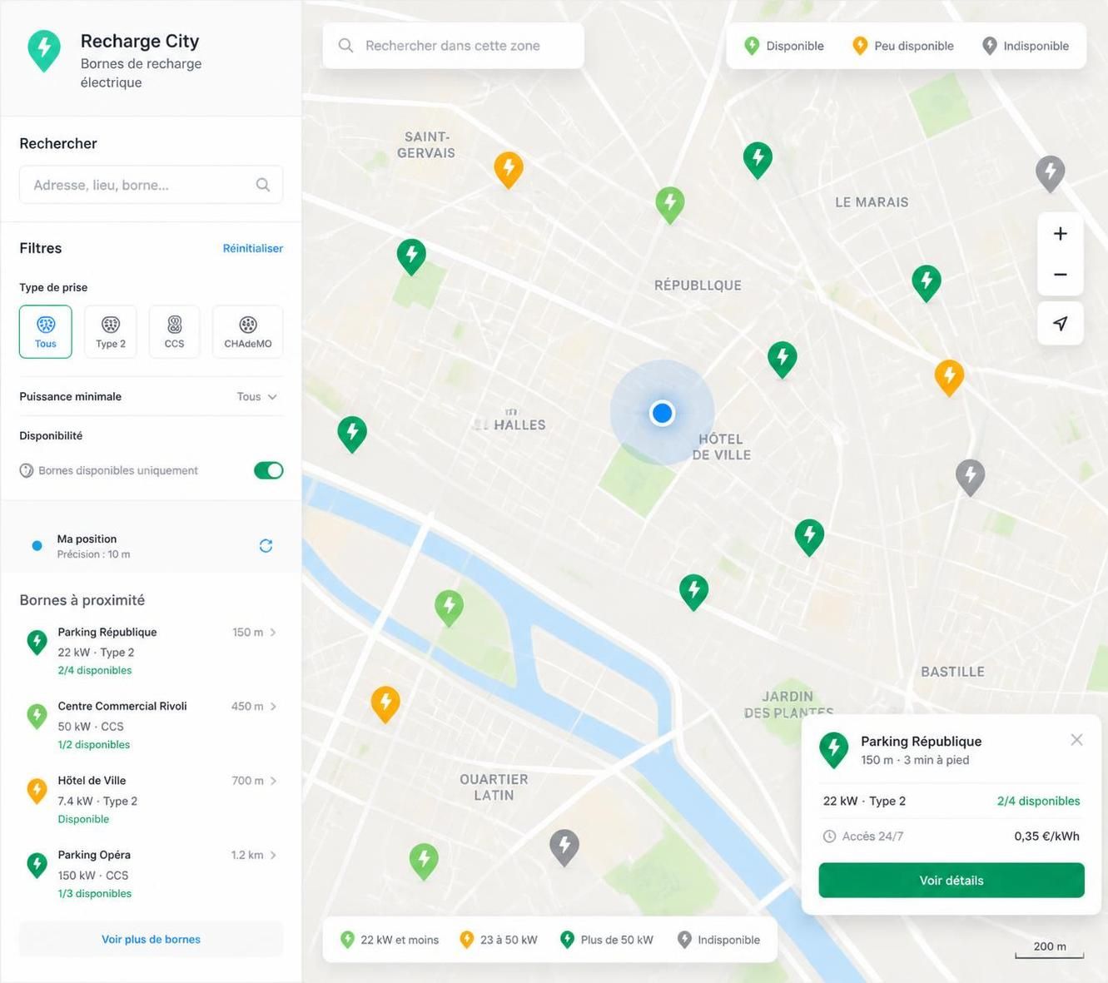1108x983 pixels.
Task: Click the Réinitialiser filters link
Action: [x=253, y=248]
